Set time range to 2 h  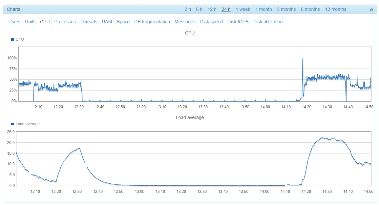188,10
